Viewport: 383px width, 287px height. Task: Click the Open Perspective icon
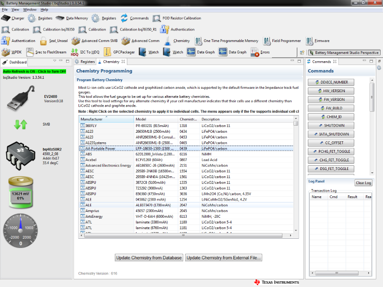click(x=302, y=53)
